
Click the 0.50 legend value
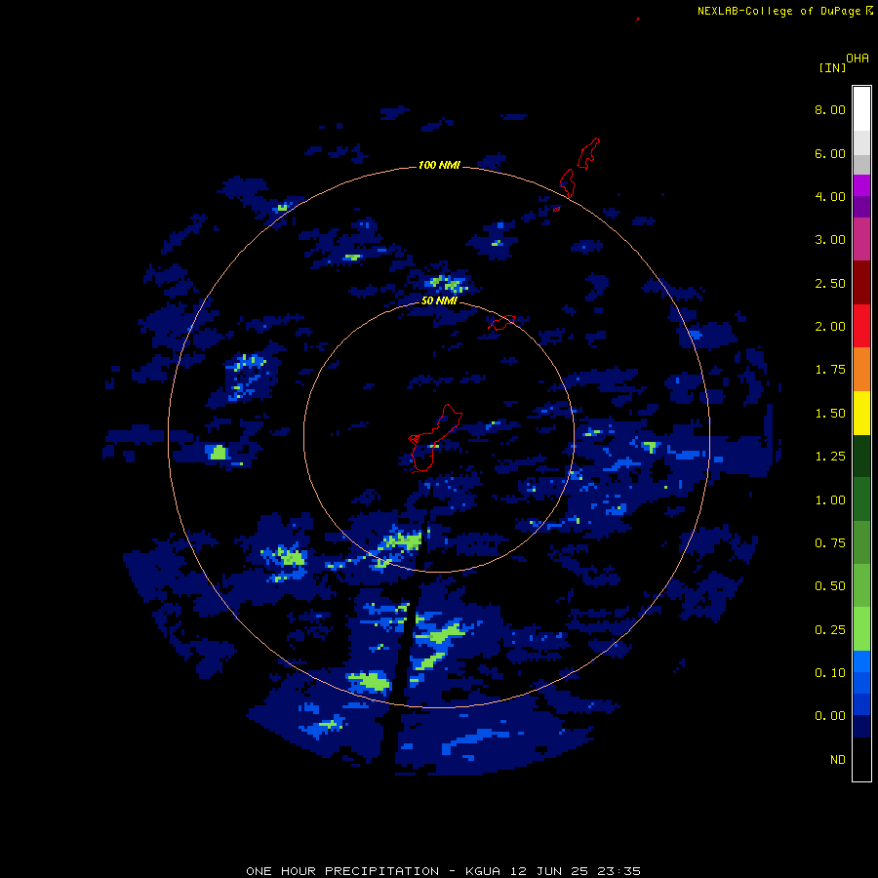[x=830, y=586]
